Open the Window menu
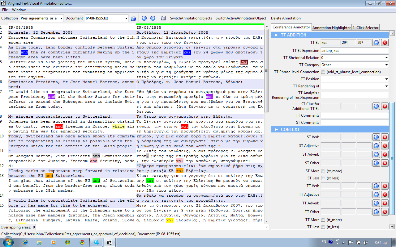This screenshot has height=247, width=396. point(19,10)
